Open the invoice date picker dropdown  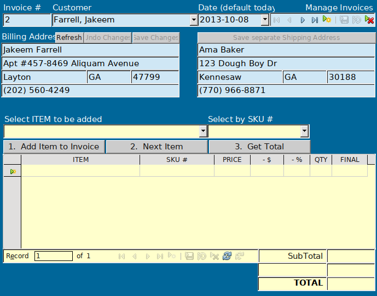click(265, 20)
